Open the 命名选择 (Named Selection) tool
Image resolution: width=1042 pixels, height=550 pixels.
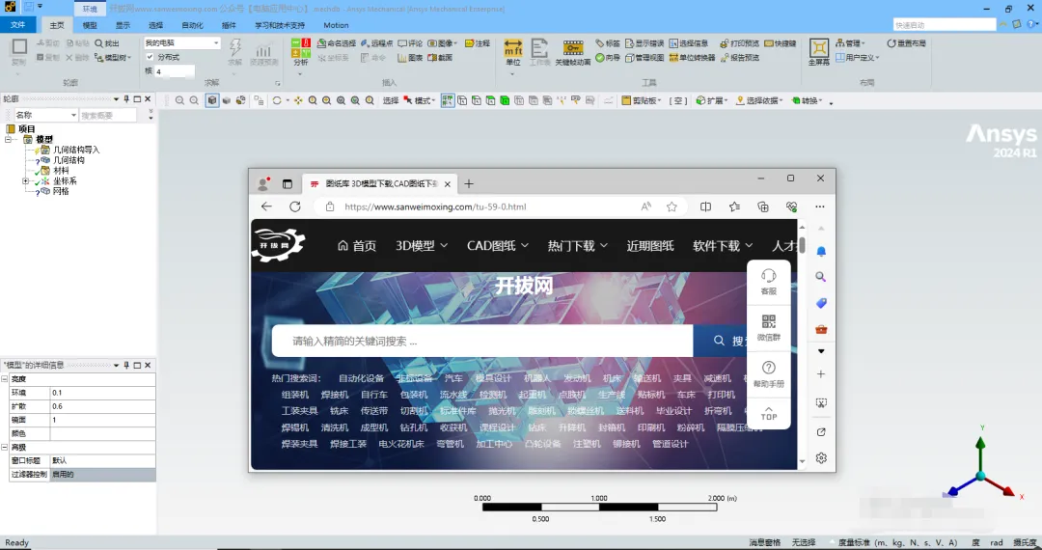tap(337, 43)
